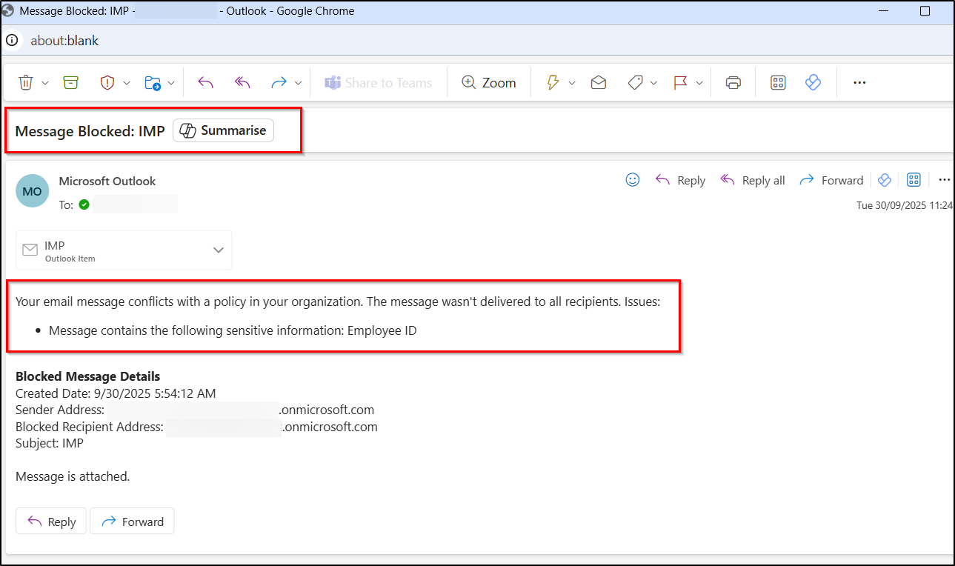Add an emoji reaction to the email
955x566 pixels.
pyautogui.click(x=632, y=179)
